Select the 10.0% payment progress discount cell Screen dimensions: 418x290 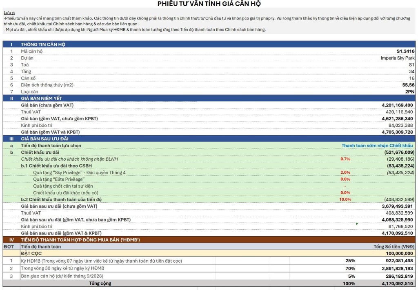(x=345, y=199)
